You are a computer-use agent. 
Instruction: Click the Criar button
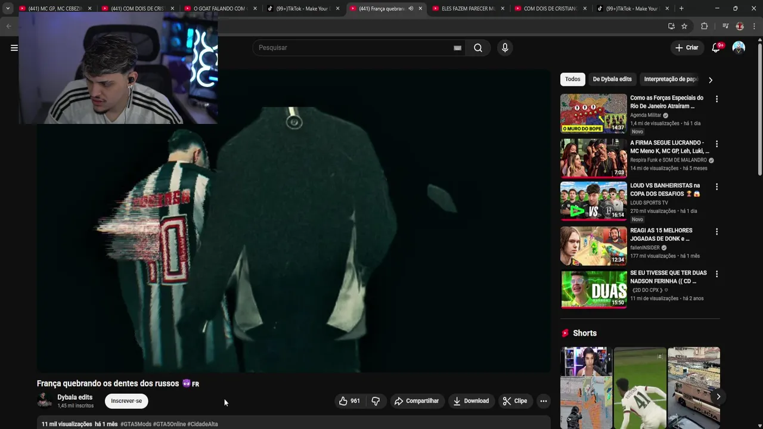[687, 48]
